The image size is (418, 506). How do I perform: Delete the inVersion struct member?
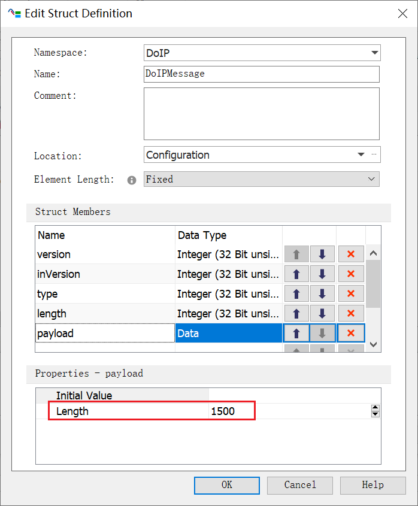(x=351, y=274)
